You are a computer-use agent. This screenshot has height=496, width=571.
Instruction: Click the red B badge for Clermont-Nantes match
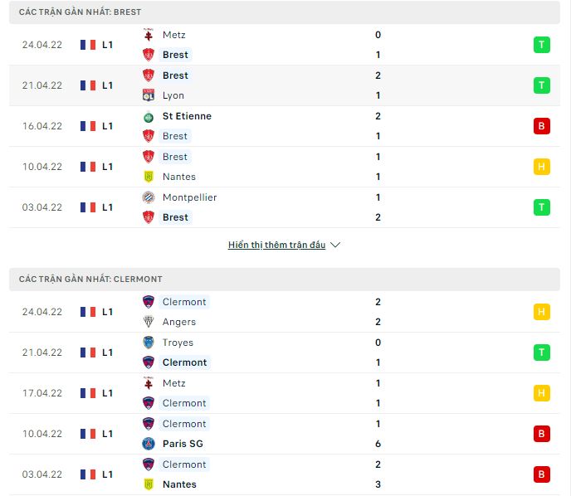coord(542,474)
